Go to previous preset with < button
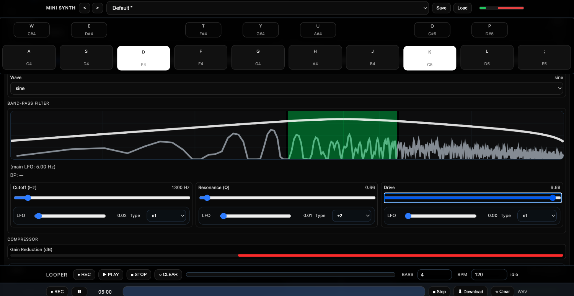Image resolution: width=574 pixels, height=296 pixels. (84, 8)
